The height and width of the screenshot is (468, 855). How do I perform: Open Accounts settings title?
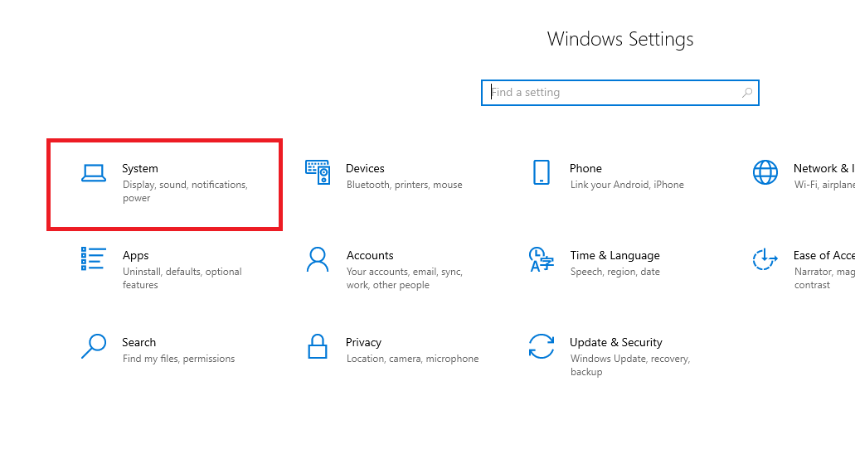pyautogui.click(x=370, y=255)
